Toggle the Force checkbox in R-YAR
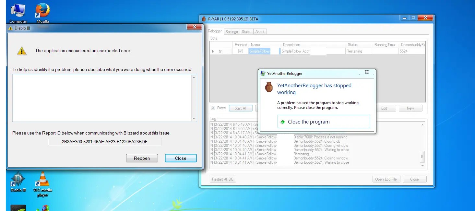 click(x=213, y=108)
